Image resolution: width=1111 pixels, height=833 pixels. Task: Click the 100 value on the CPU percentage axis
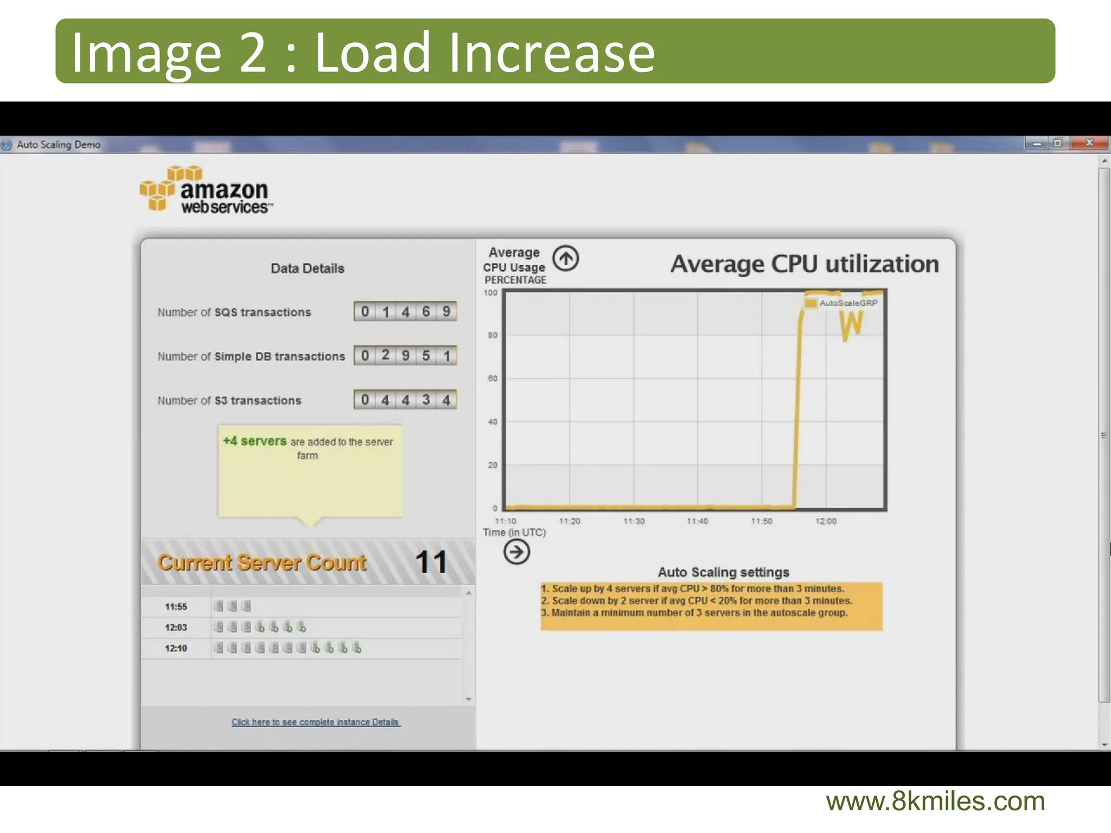coord(490,293)
